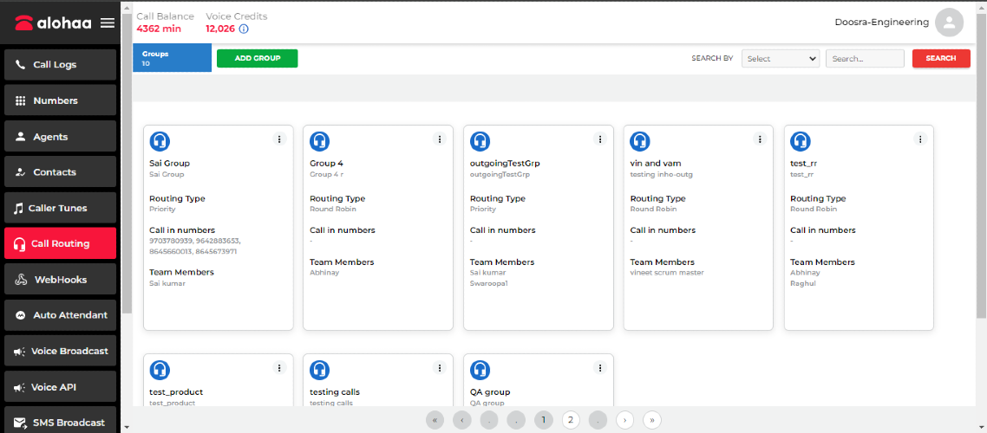Open the test_product three-dot menu
The height and width of the screenshot is (433, 987).
click(280, 368)
